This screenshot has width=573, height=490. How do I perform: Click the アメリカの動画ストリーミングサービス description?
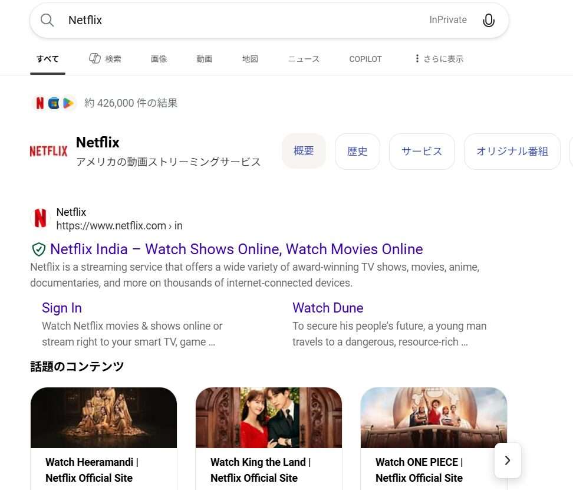(x=169, y=162)
